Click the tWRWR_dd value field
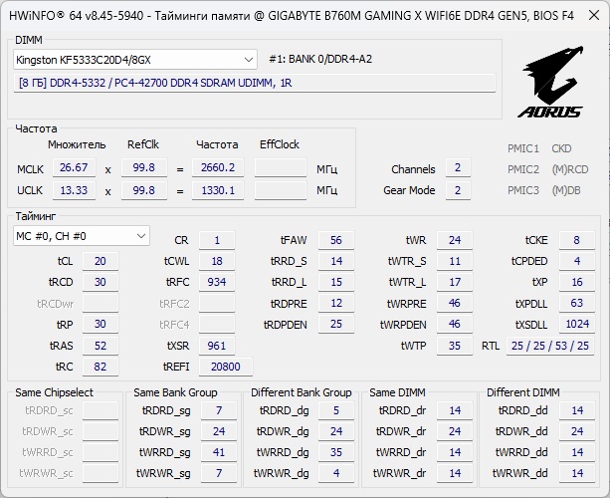 pos(577,473)
